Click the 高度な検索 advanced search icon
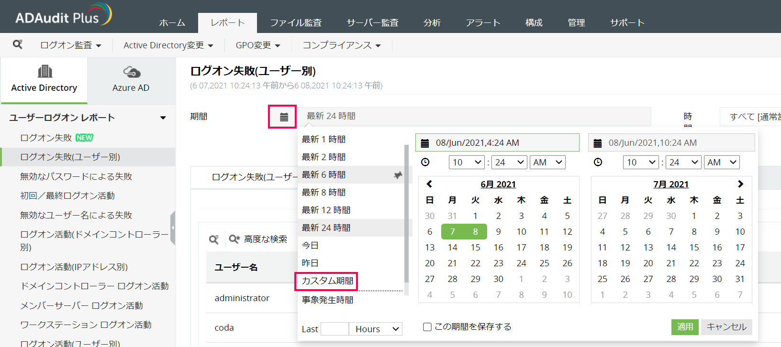The height and width of the screenshot is (347, 781). (234, 239)
